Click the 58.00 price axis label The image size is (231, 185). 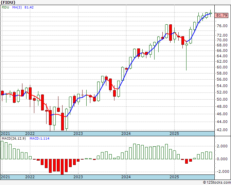click(x=222, y=73)
